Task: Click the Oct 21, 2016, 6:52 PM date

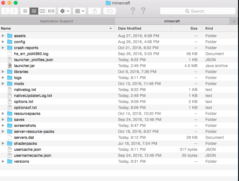Action: pyautogui.click(x=138, y=48)
